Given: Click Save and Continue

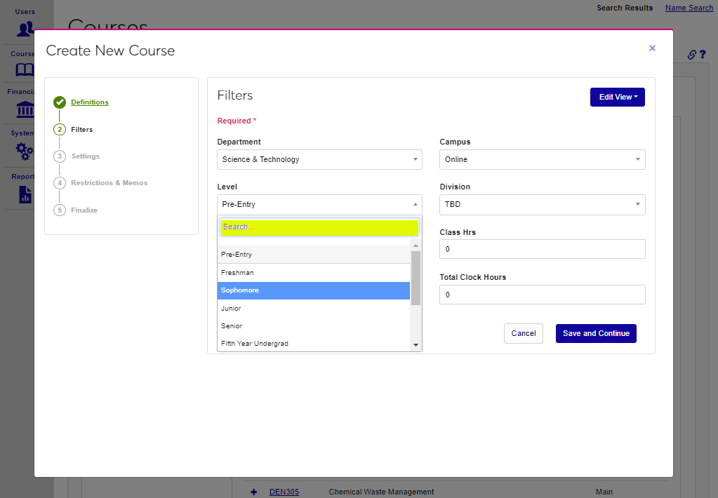Looking at the screenshot, I should (596, 333).
